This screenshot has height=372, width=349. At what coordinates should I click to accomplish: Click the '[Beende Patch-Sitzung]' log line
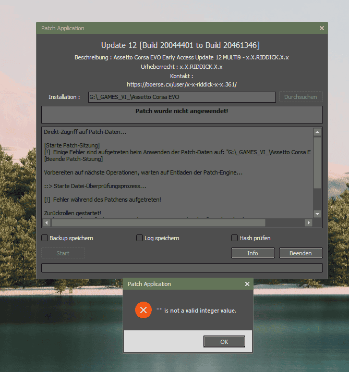74,159
